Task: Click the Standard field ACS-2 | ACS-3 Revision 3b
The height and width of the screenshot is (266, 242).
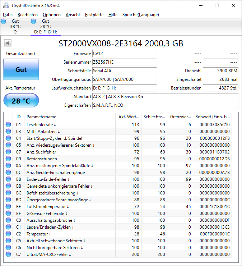Action: [166, 97]
